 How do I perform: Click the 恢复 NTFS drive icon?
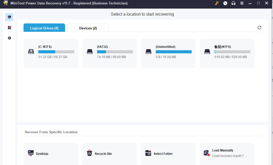pos(207,51)
